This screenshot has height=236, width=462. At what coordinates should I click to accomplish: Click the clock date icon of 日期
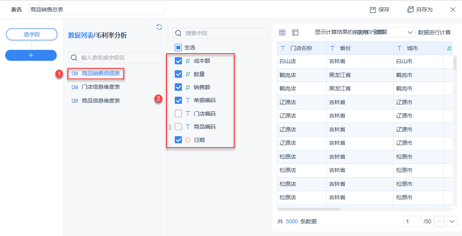coord(188,140)
